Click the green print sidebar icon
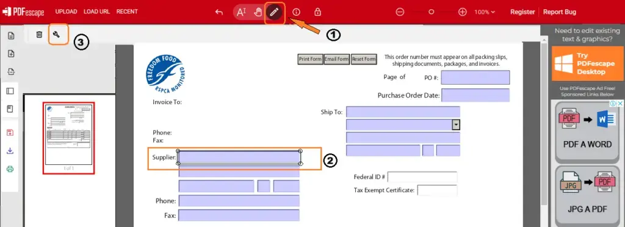The height and width of the screenshot is (227, 625). (10, 169)
